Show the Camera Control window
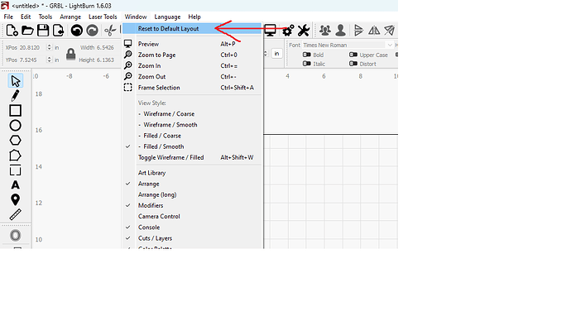Screen dimensions: 571x321 tap(192, 217)
